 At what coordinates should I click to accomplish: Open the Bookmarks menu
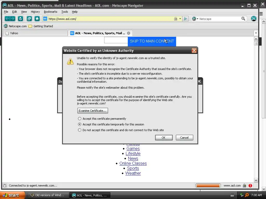click(51, 12)
